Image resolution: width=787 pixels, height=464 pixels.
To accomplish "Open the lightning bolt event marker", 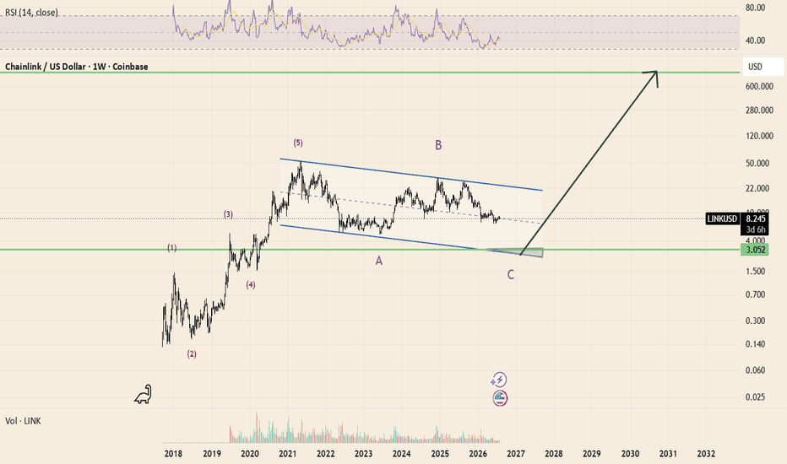I will tap(499, 380).
